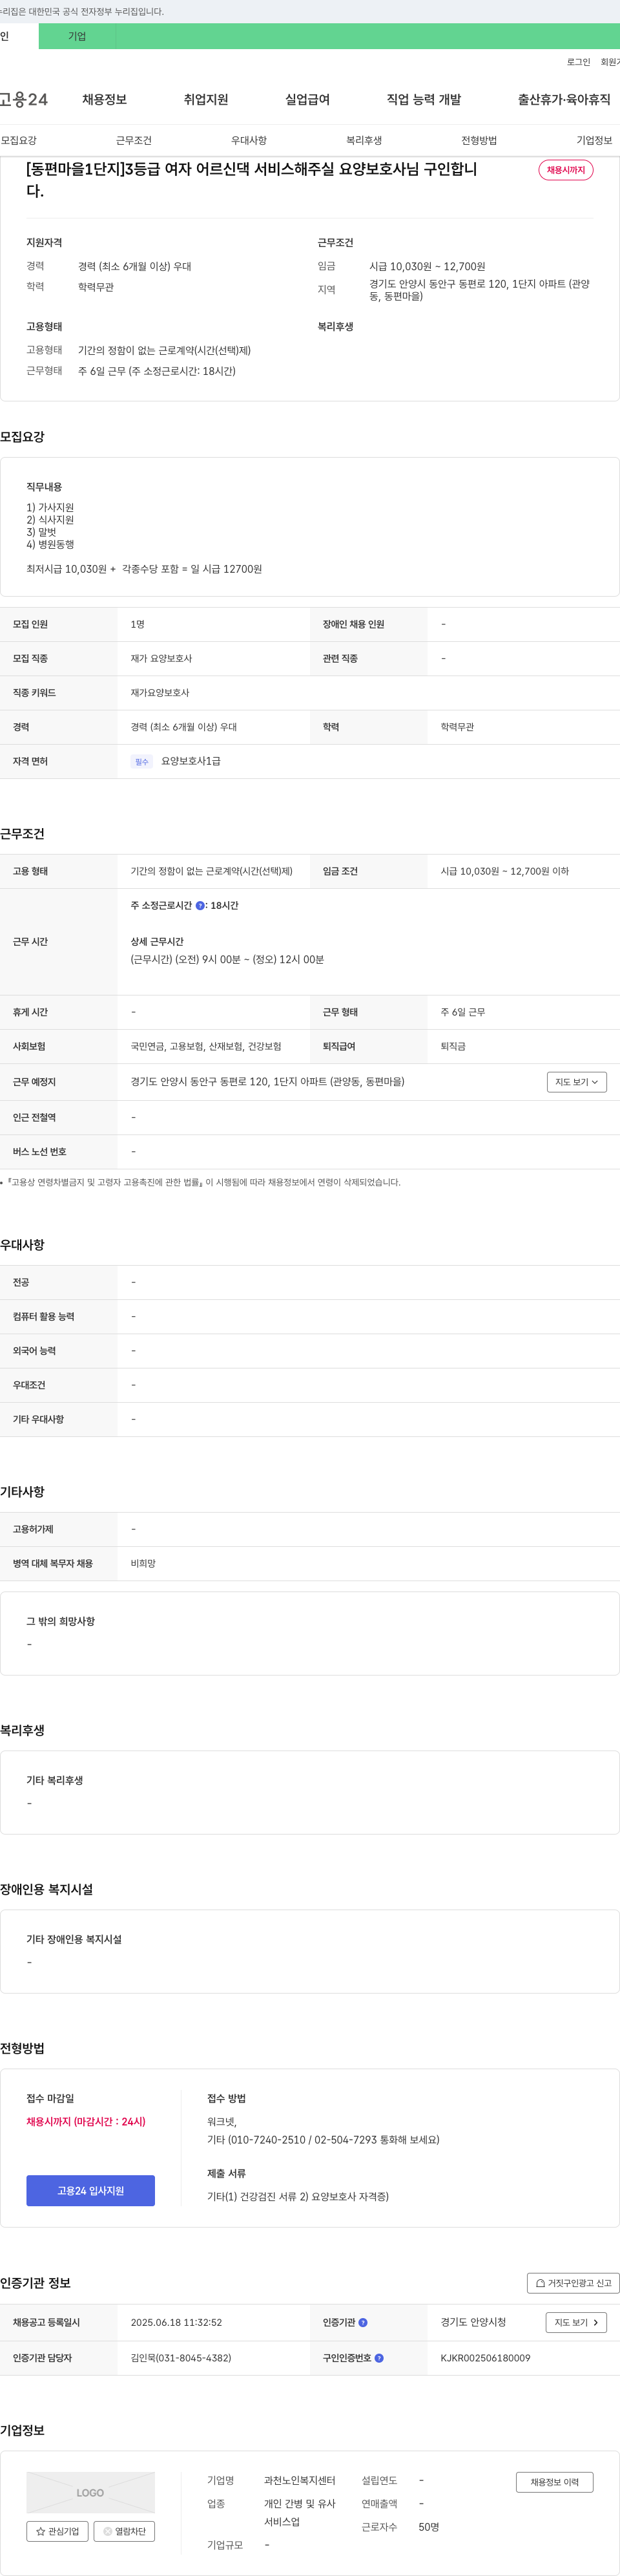
Task: Open help icon next to 구인인증번호 label
Action: [x=378, y=2358]
